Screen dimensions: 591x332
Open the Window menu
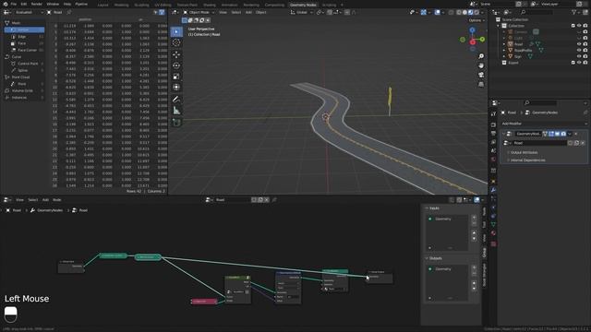tap(53, 4)
